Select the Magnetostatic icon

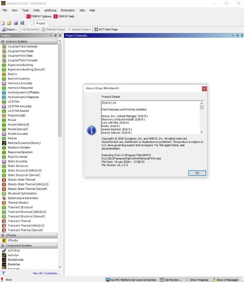[x=4, y=115]
